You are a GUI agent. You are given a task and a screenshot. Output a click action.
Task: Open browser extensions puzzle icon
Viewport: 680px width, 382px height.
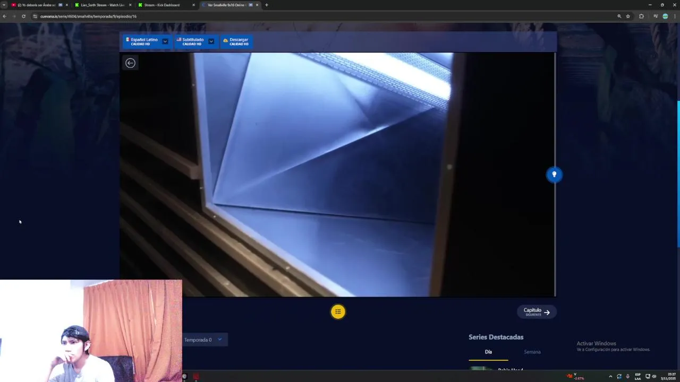click(641, 16)
